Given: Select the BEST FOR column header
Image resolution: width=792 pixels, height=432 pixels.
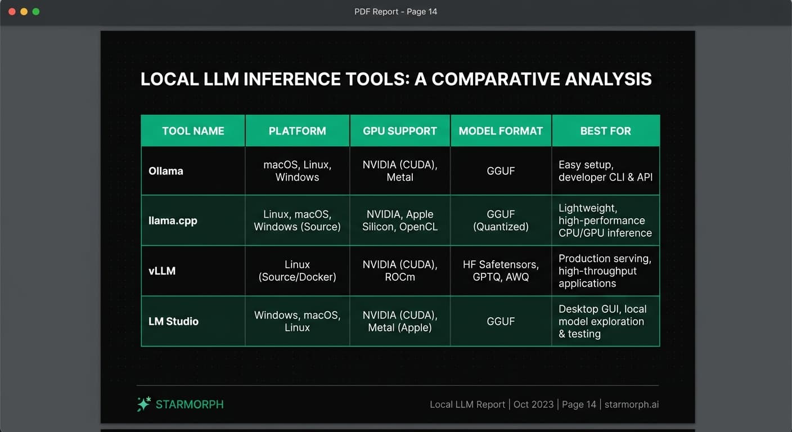Looking at the screenshot, I should 605,131.
